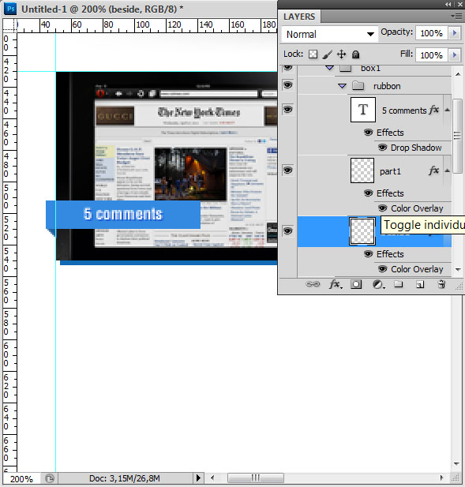Click canvas vertical scrollbar down arrow
The height and width of the screenshot is (487, 465).
456,463
